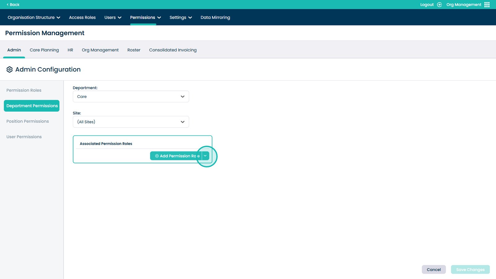The height and width of the screenshot is (279, 496).
Task: Click the Logout arrow icon
Action: 439,5
